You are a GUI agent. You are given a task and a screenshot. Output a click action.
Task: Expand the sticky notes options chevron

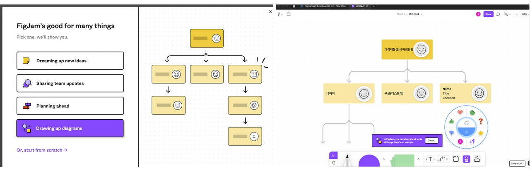(x=418, y=159)
